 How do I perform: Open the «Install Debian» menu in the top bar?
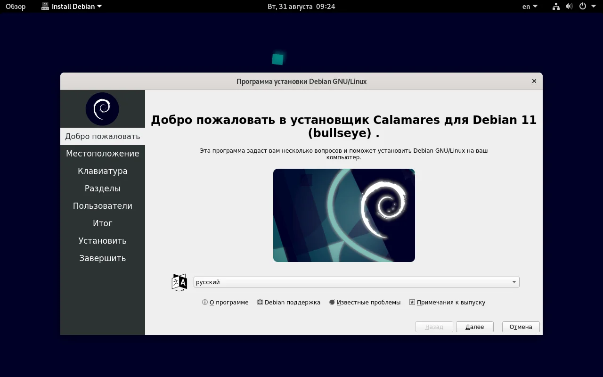[71, 6]
